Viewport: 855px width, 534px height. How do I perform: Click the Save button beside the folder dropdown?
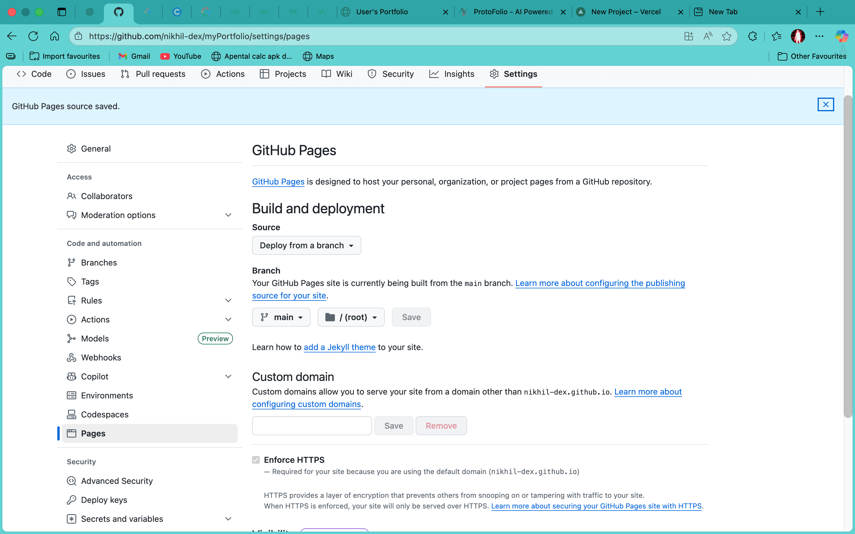(411, 317)
